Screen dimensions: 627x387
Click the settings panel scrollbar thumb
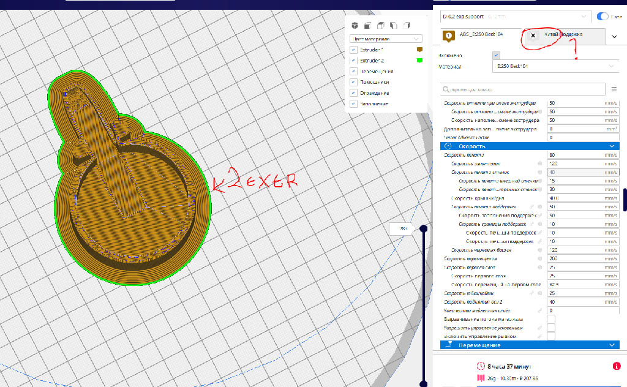coord(625,200)
